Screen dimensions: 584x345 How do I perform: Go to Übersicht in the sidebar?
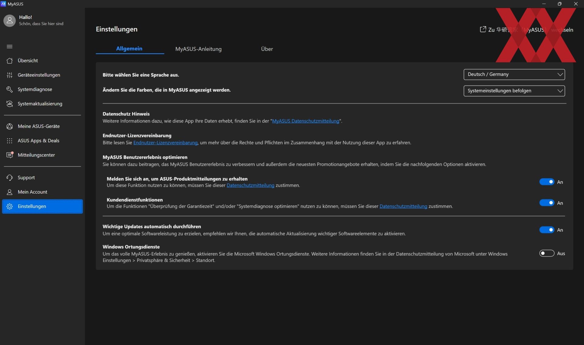click(42, 60)
